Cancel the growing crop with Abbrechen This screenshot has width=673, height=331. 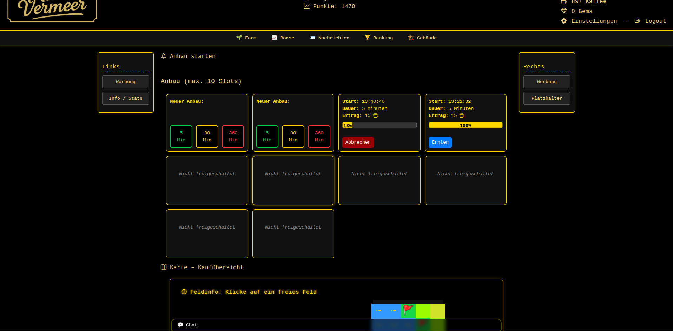[x=358, y=143]
